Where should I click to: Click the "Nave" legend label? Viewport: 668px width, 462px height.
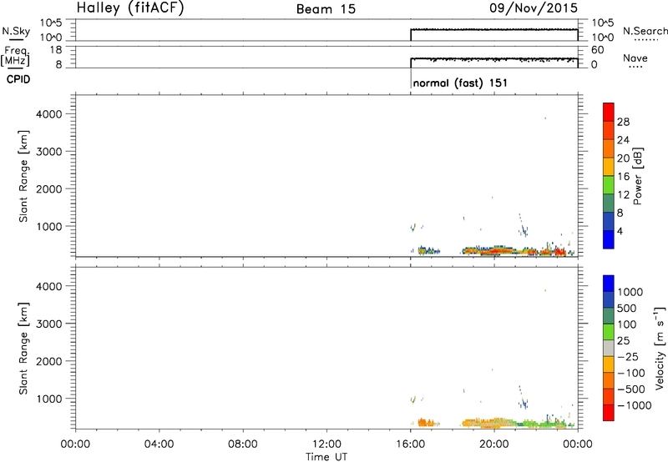[635, 58]
